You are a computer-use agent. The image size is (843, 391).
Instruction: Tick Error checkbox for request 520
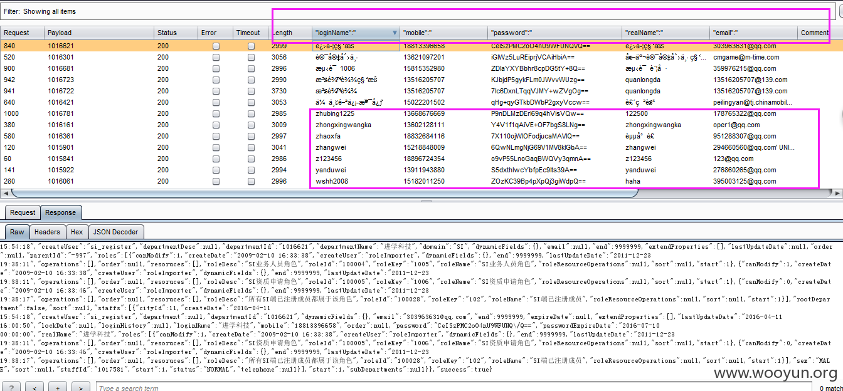216,57
